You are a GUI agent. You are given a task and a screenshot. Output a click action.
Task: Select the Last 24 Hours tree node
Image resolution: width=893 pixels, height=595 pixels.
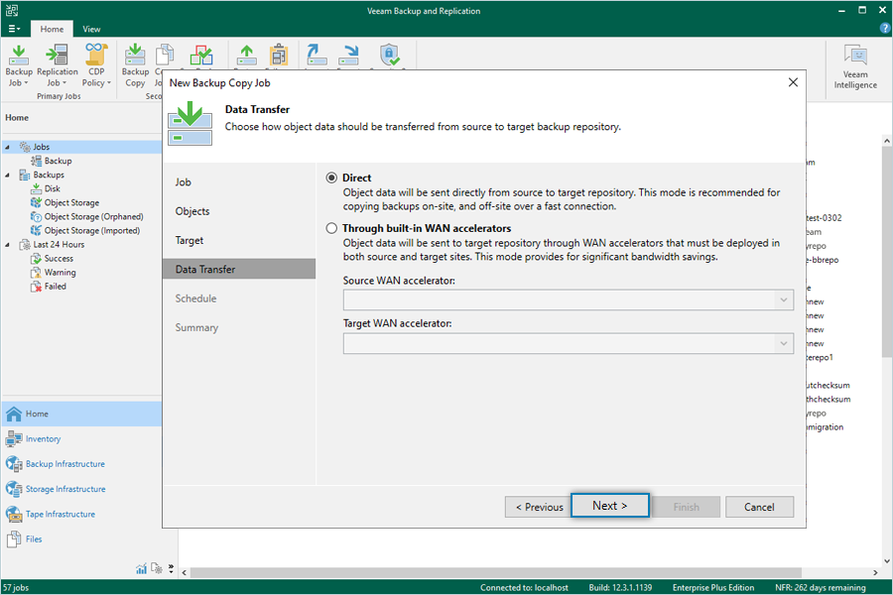pyautogui.click(x=59, y=245)
